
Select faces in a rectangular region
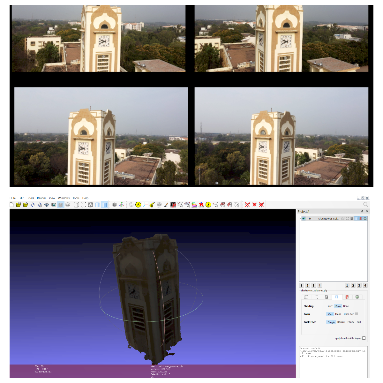(222, 205)
